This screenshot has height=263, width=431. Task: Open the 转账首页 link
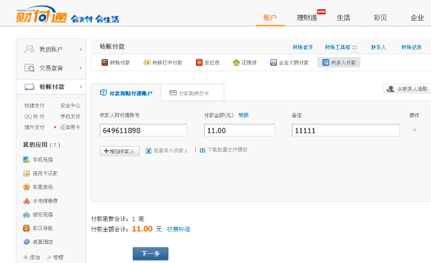pyautogui.click(x=303, y=47)
